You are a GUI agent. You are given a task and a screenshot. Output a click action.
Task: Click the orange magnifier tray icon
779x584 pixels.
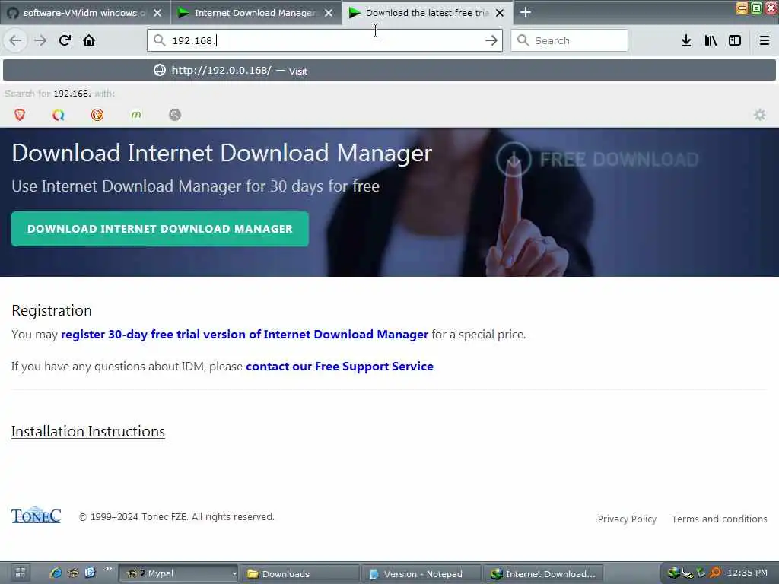pos(715,573)
